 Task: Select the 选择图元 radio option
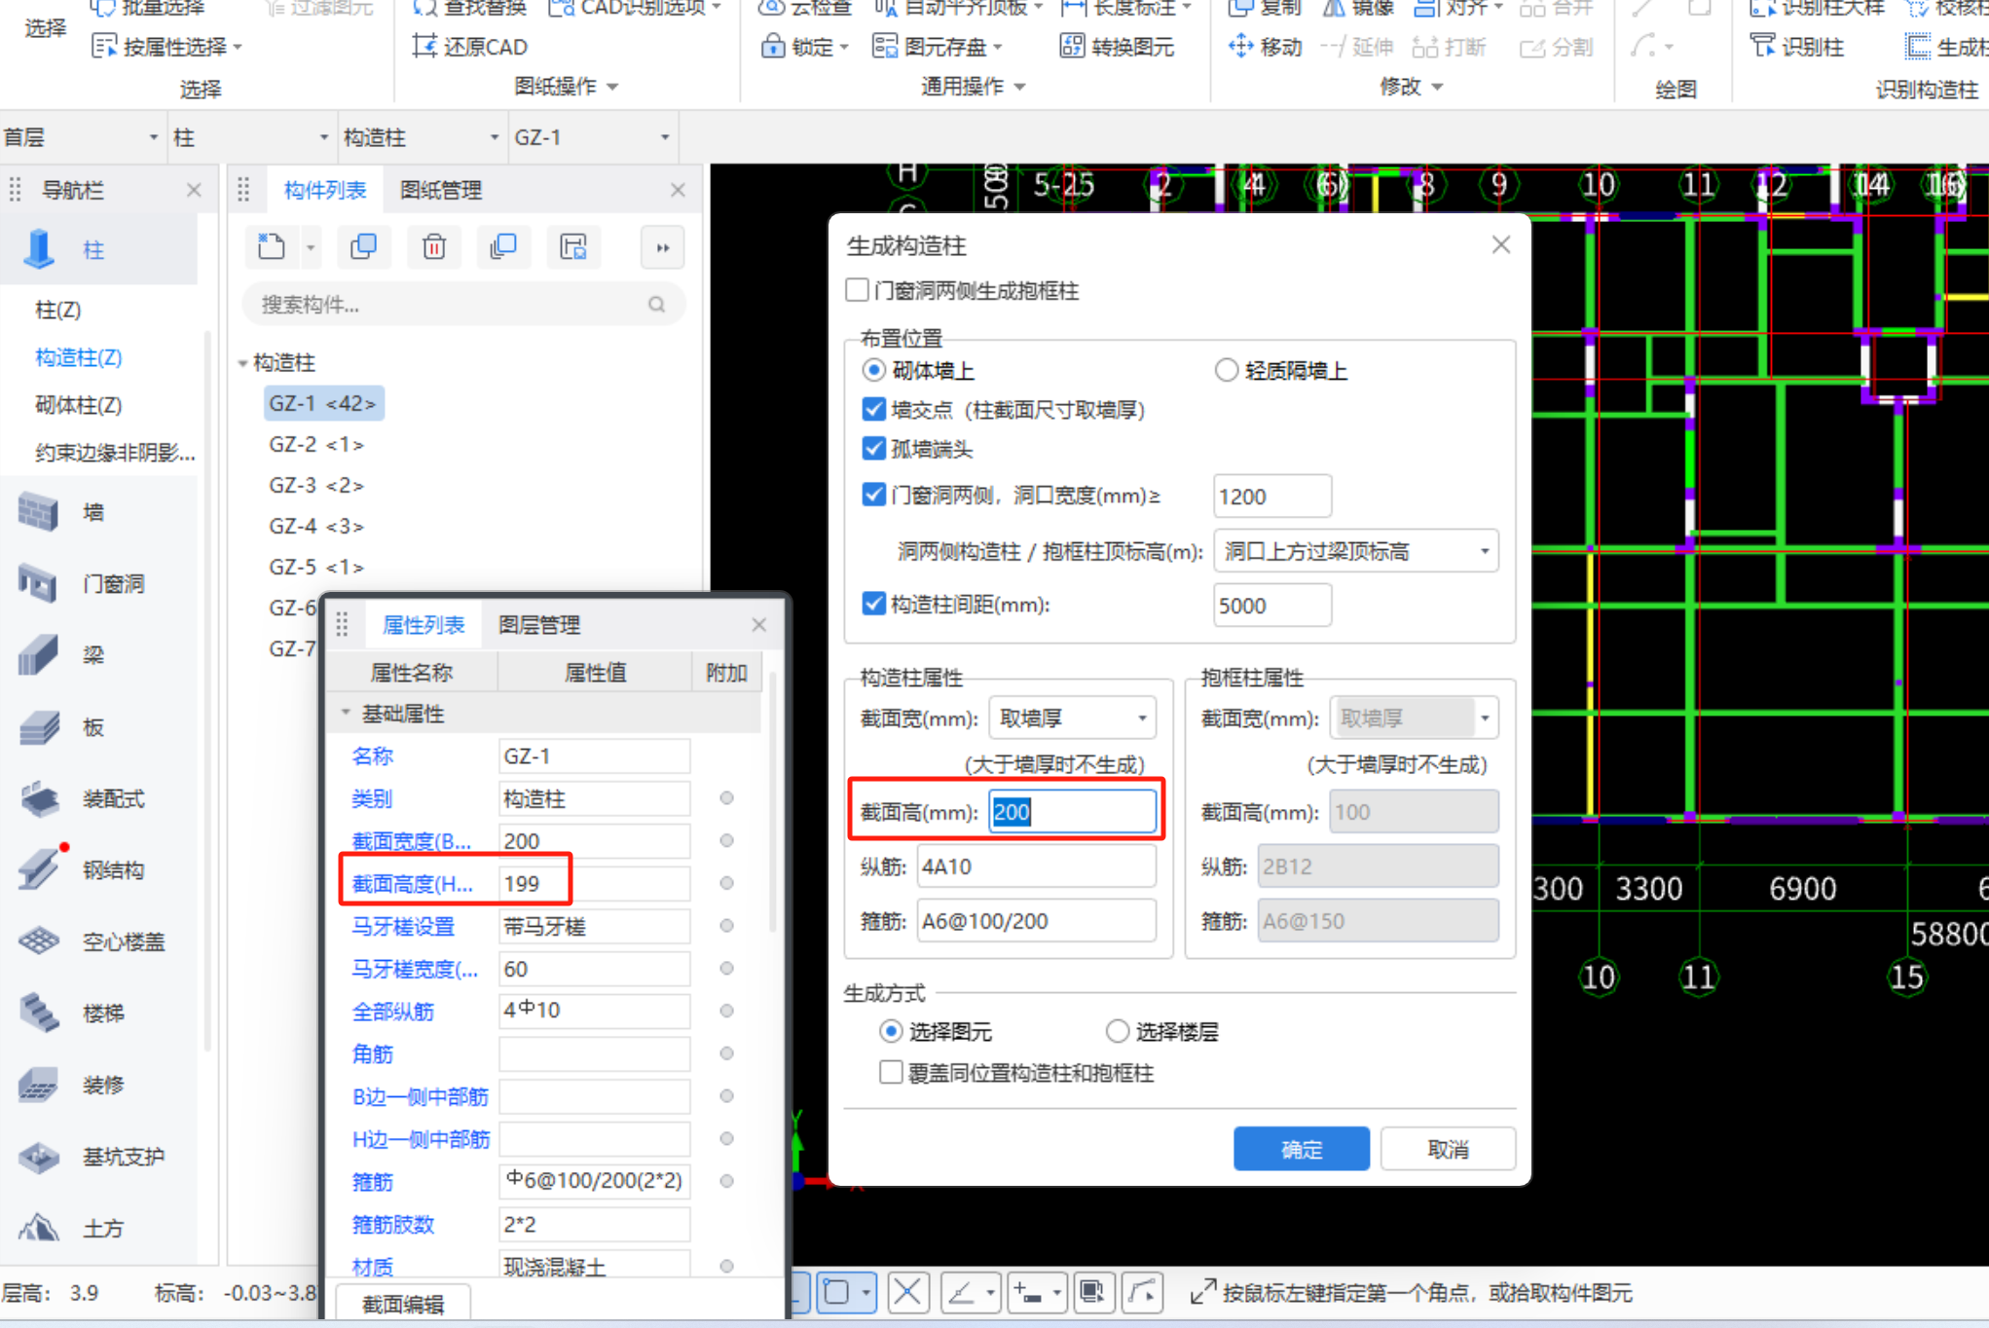[x=891, y=1031]
